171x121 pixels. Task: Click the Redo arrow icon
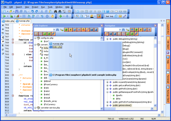click(37, 11)
